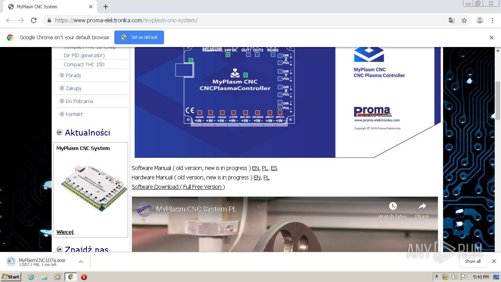Open the red stop-sign taskbar icon
This screenshot has width=501, height=282.
pos(84,277)
